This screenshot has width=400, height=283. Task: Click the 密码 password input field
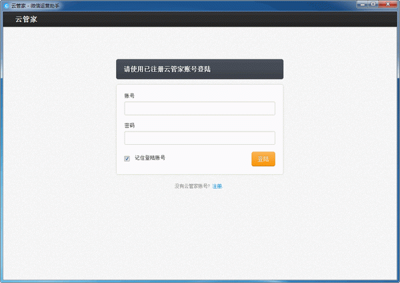pos(199,138)
